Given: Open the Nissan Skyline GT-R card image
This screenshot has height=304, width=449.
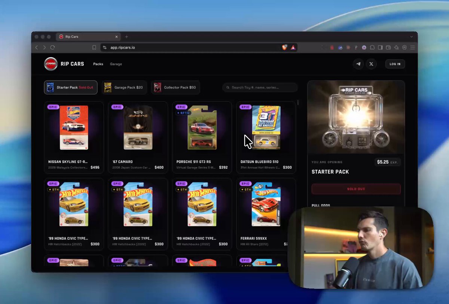Looking at the screenshot, I should coord(74,128).
